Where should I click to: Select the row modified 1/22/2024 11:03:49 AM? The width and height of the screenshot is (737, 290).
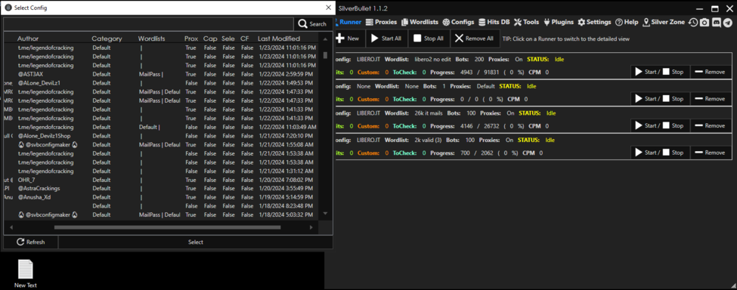[161, 127]
